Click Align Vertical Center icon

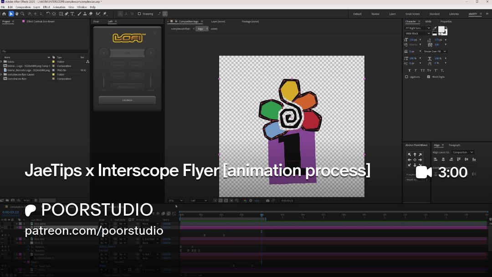pyautogui.click(x=466, y=160)
